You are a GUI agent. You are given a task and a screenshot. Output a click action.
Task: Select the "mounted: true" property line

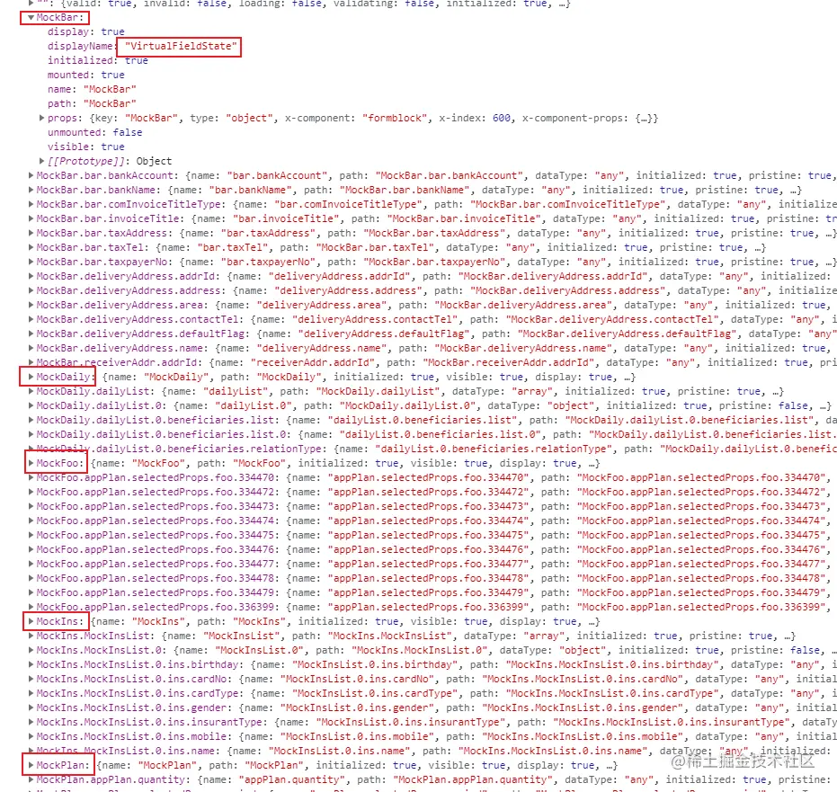tap(86, 75)
